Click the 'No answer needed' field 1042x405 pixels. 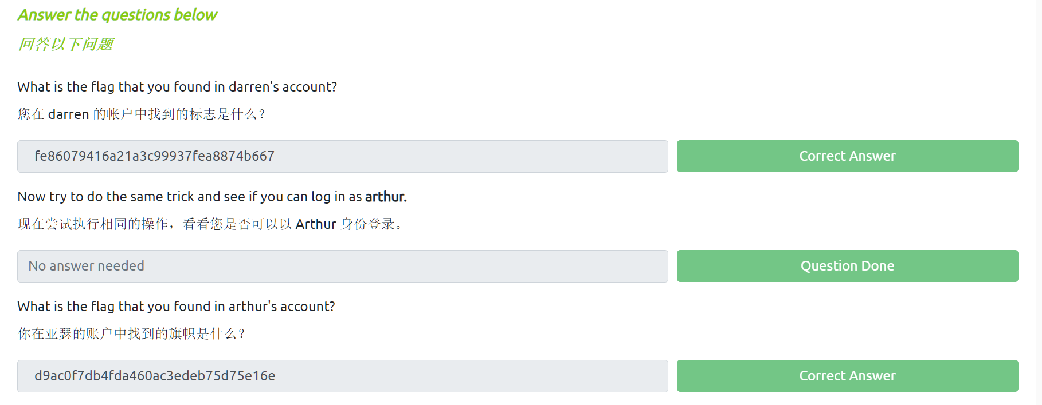[342, 266]
